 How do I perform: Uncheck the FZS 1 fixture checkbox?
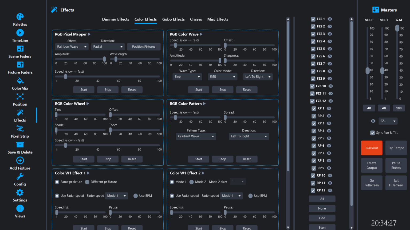coord(313,19)
